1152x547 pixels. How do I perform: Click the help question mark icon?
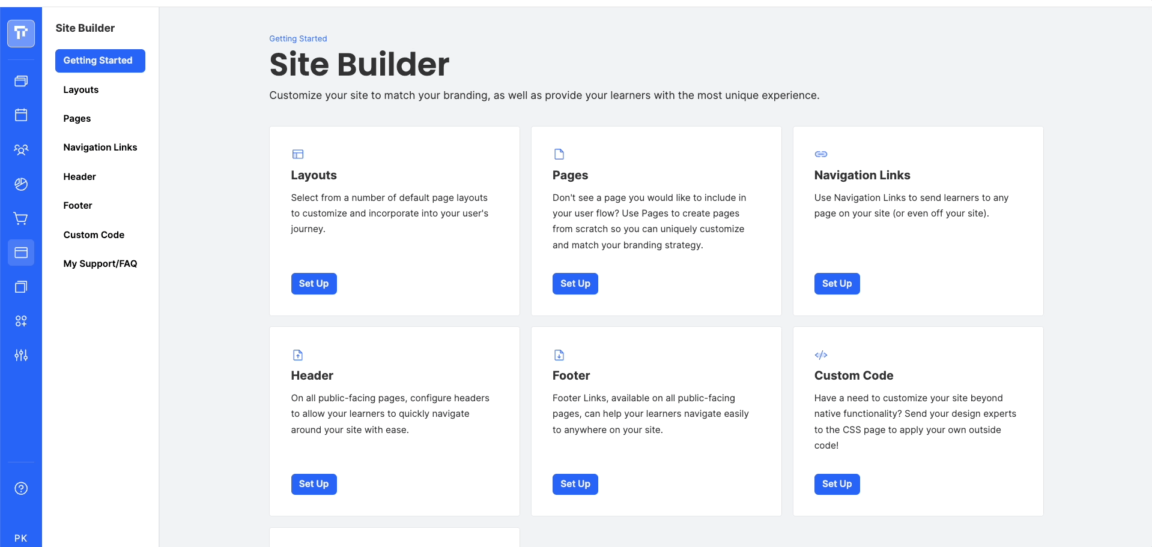click(x=21, y=488)
